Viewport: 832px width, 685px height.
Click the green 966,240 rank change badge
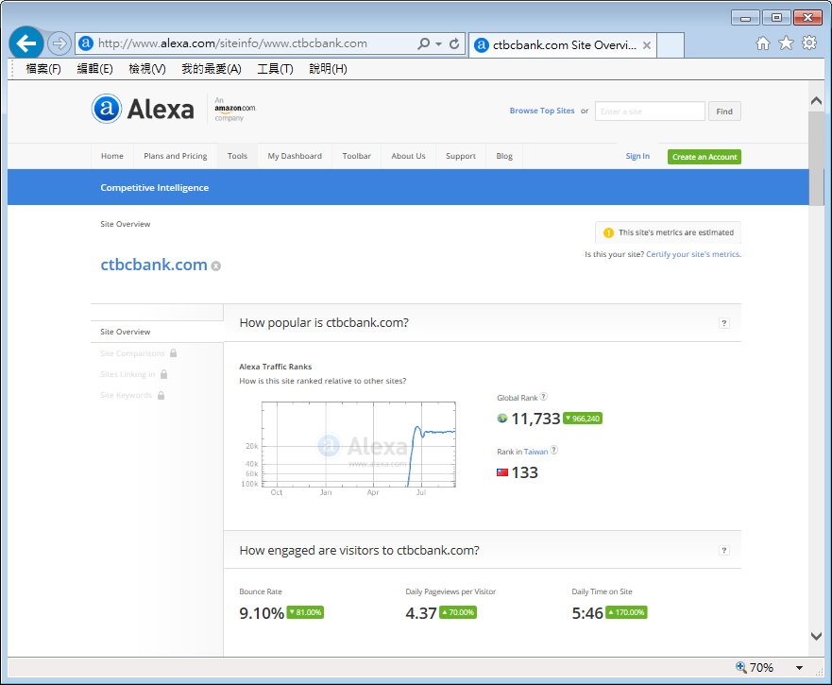(583, 419)
